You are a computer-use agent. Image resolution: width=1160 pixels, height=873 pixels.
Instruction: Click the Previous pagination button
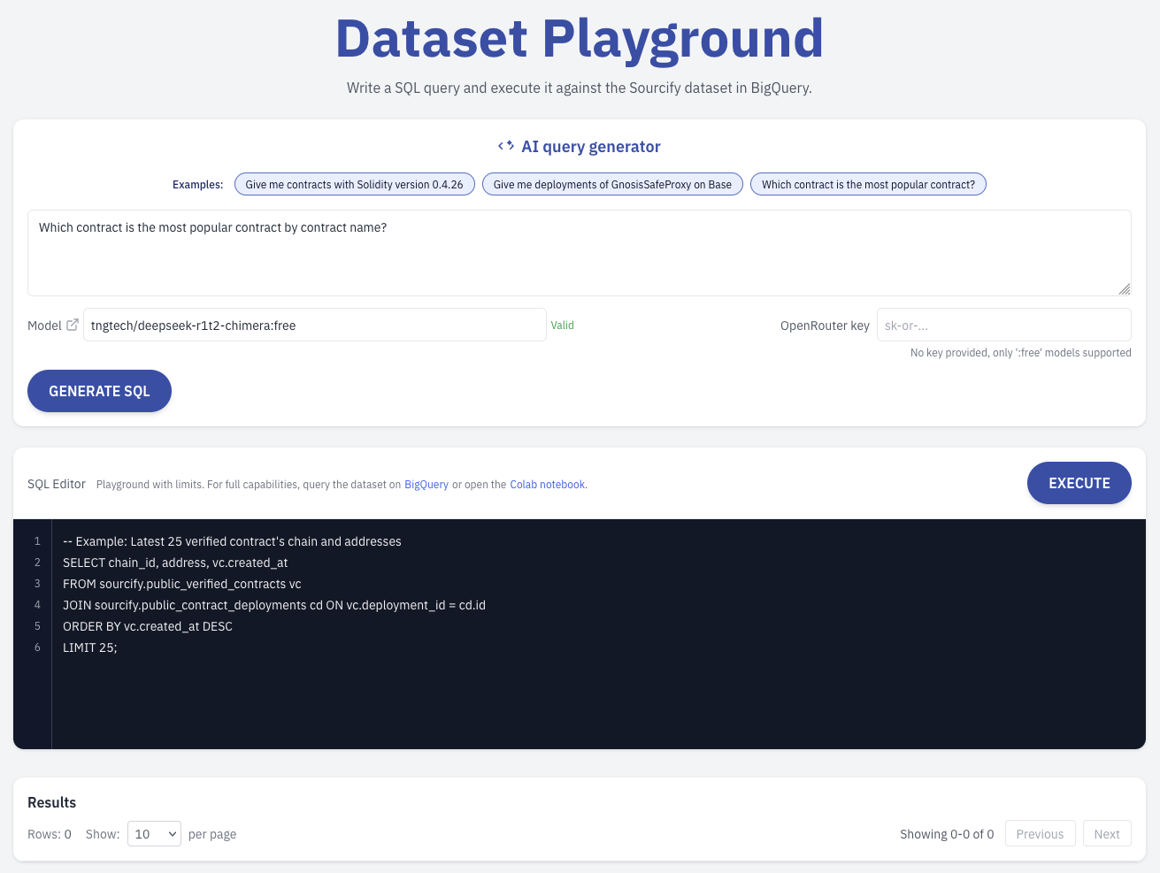click(x=1040, y=833)
